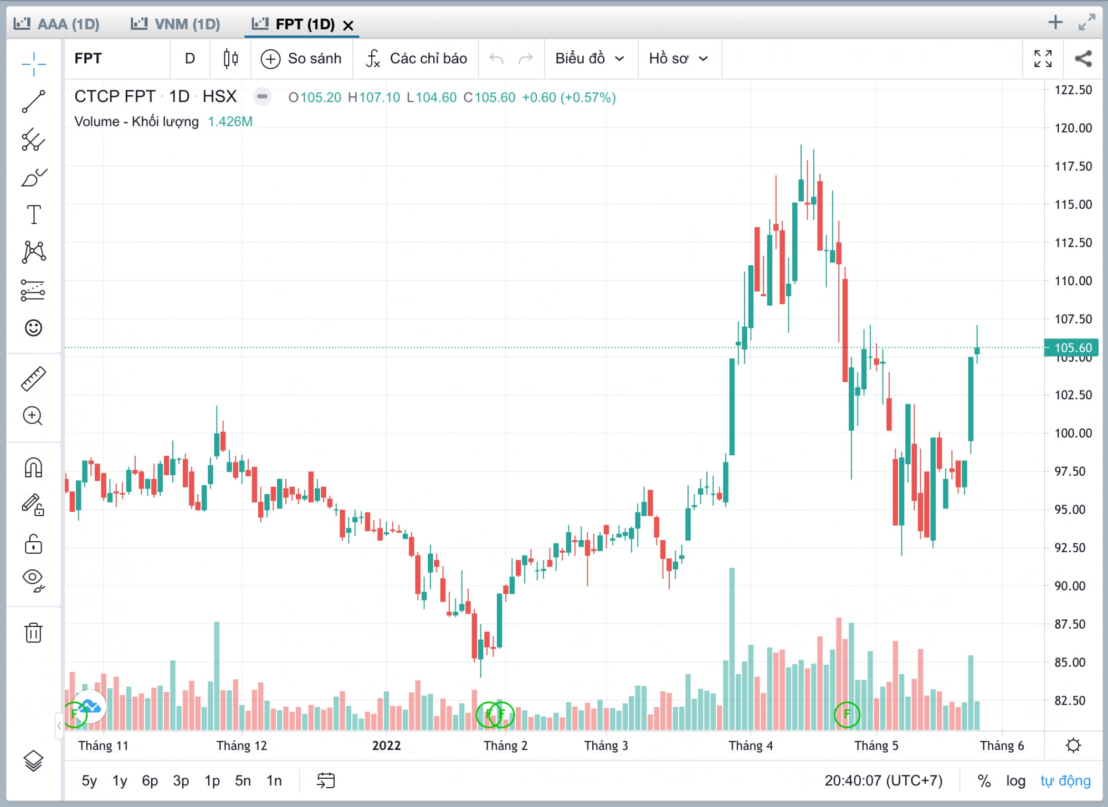The height and width of the screenshot is (807, 1108).
Task: Open the prediction and measurement tools
Action: point(34,290)
